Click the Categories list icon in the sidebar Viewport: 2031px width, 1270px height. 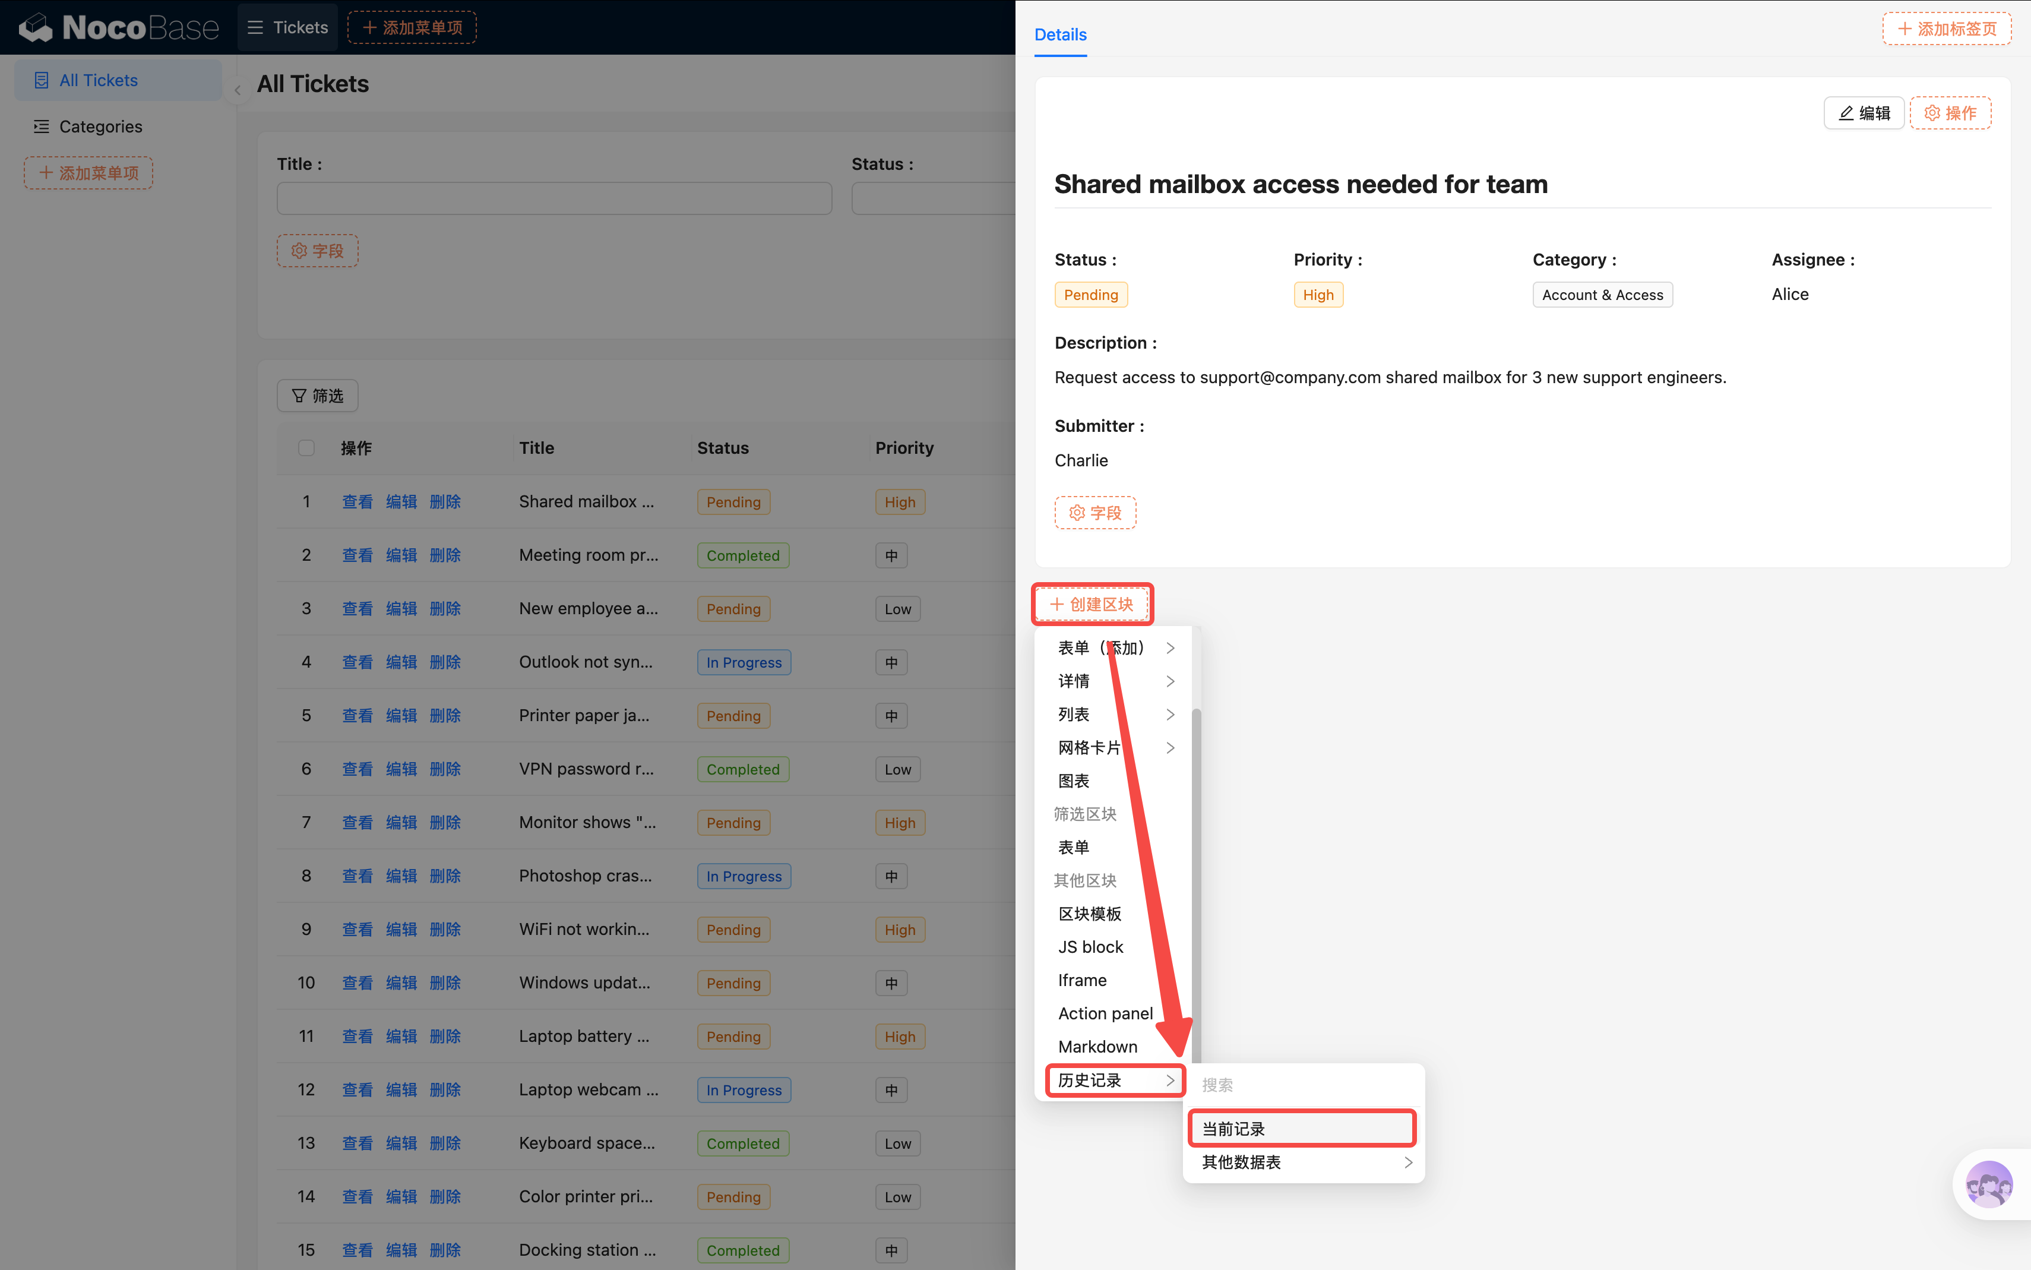pyautogui.click(x=41, y=127)
